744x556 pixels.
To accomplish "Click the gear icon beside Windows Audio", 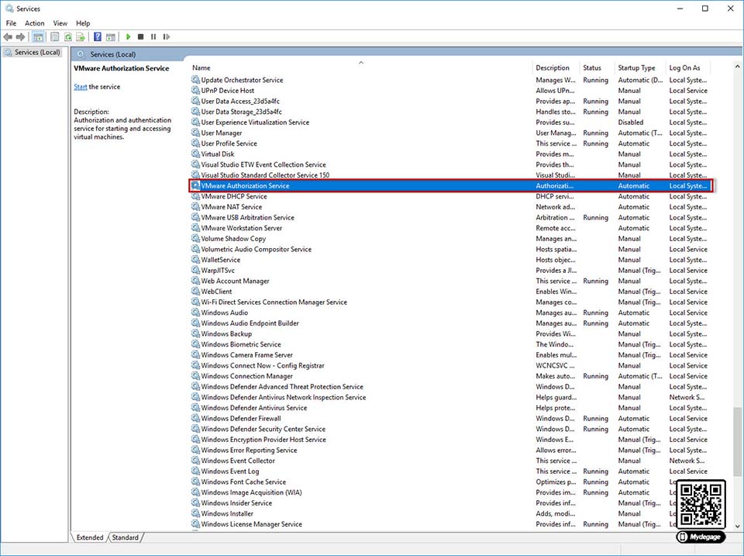I will [x=195, y=313].
